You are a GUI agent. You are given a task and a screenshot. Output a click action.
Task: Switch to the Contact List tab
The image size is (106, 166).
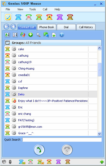(x=27, y=27)
